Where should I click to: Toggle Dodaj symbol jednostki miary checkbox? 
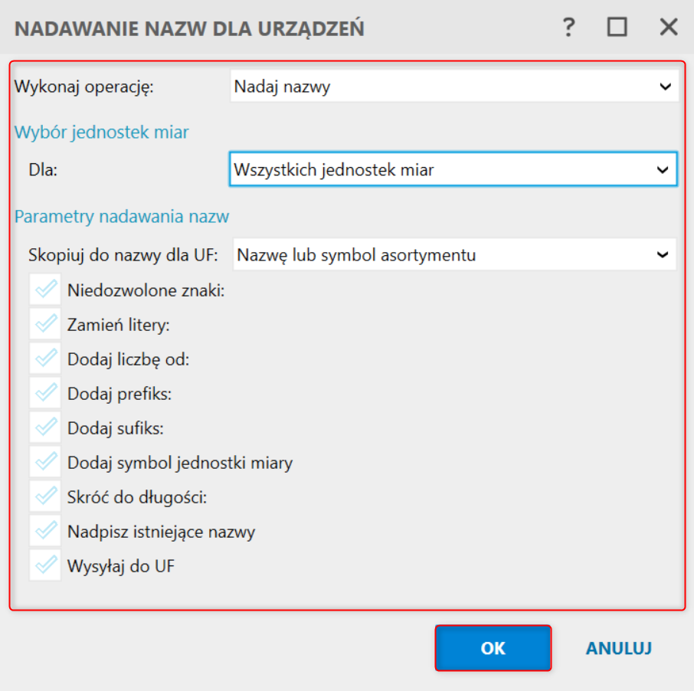tap(46, 463)
